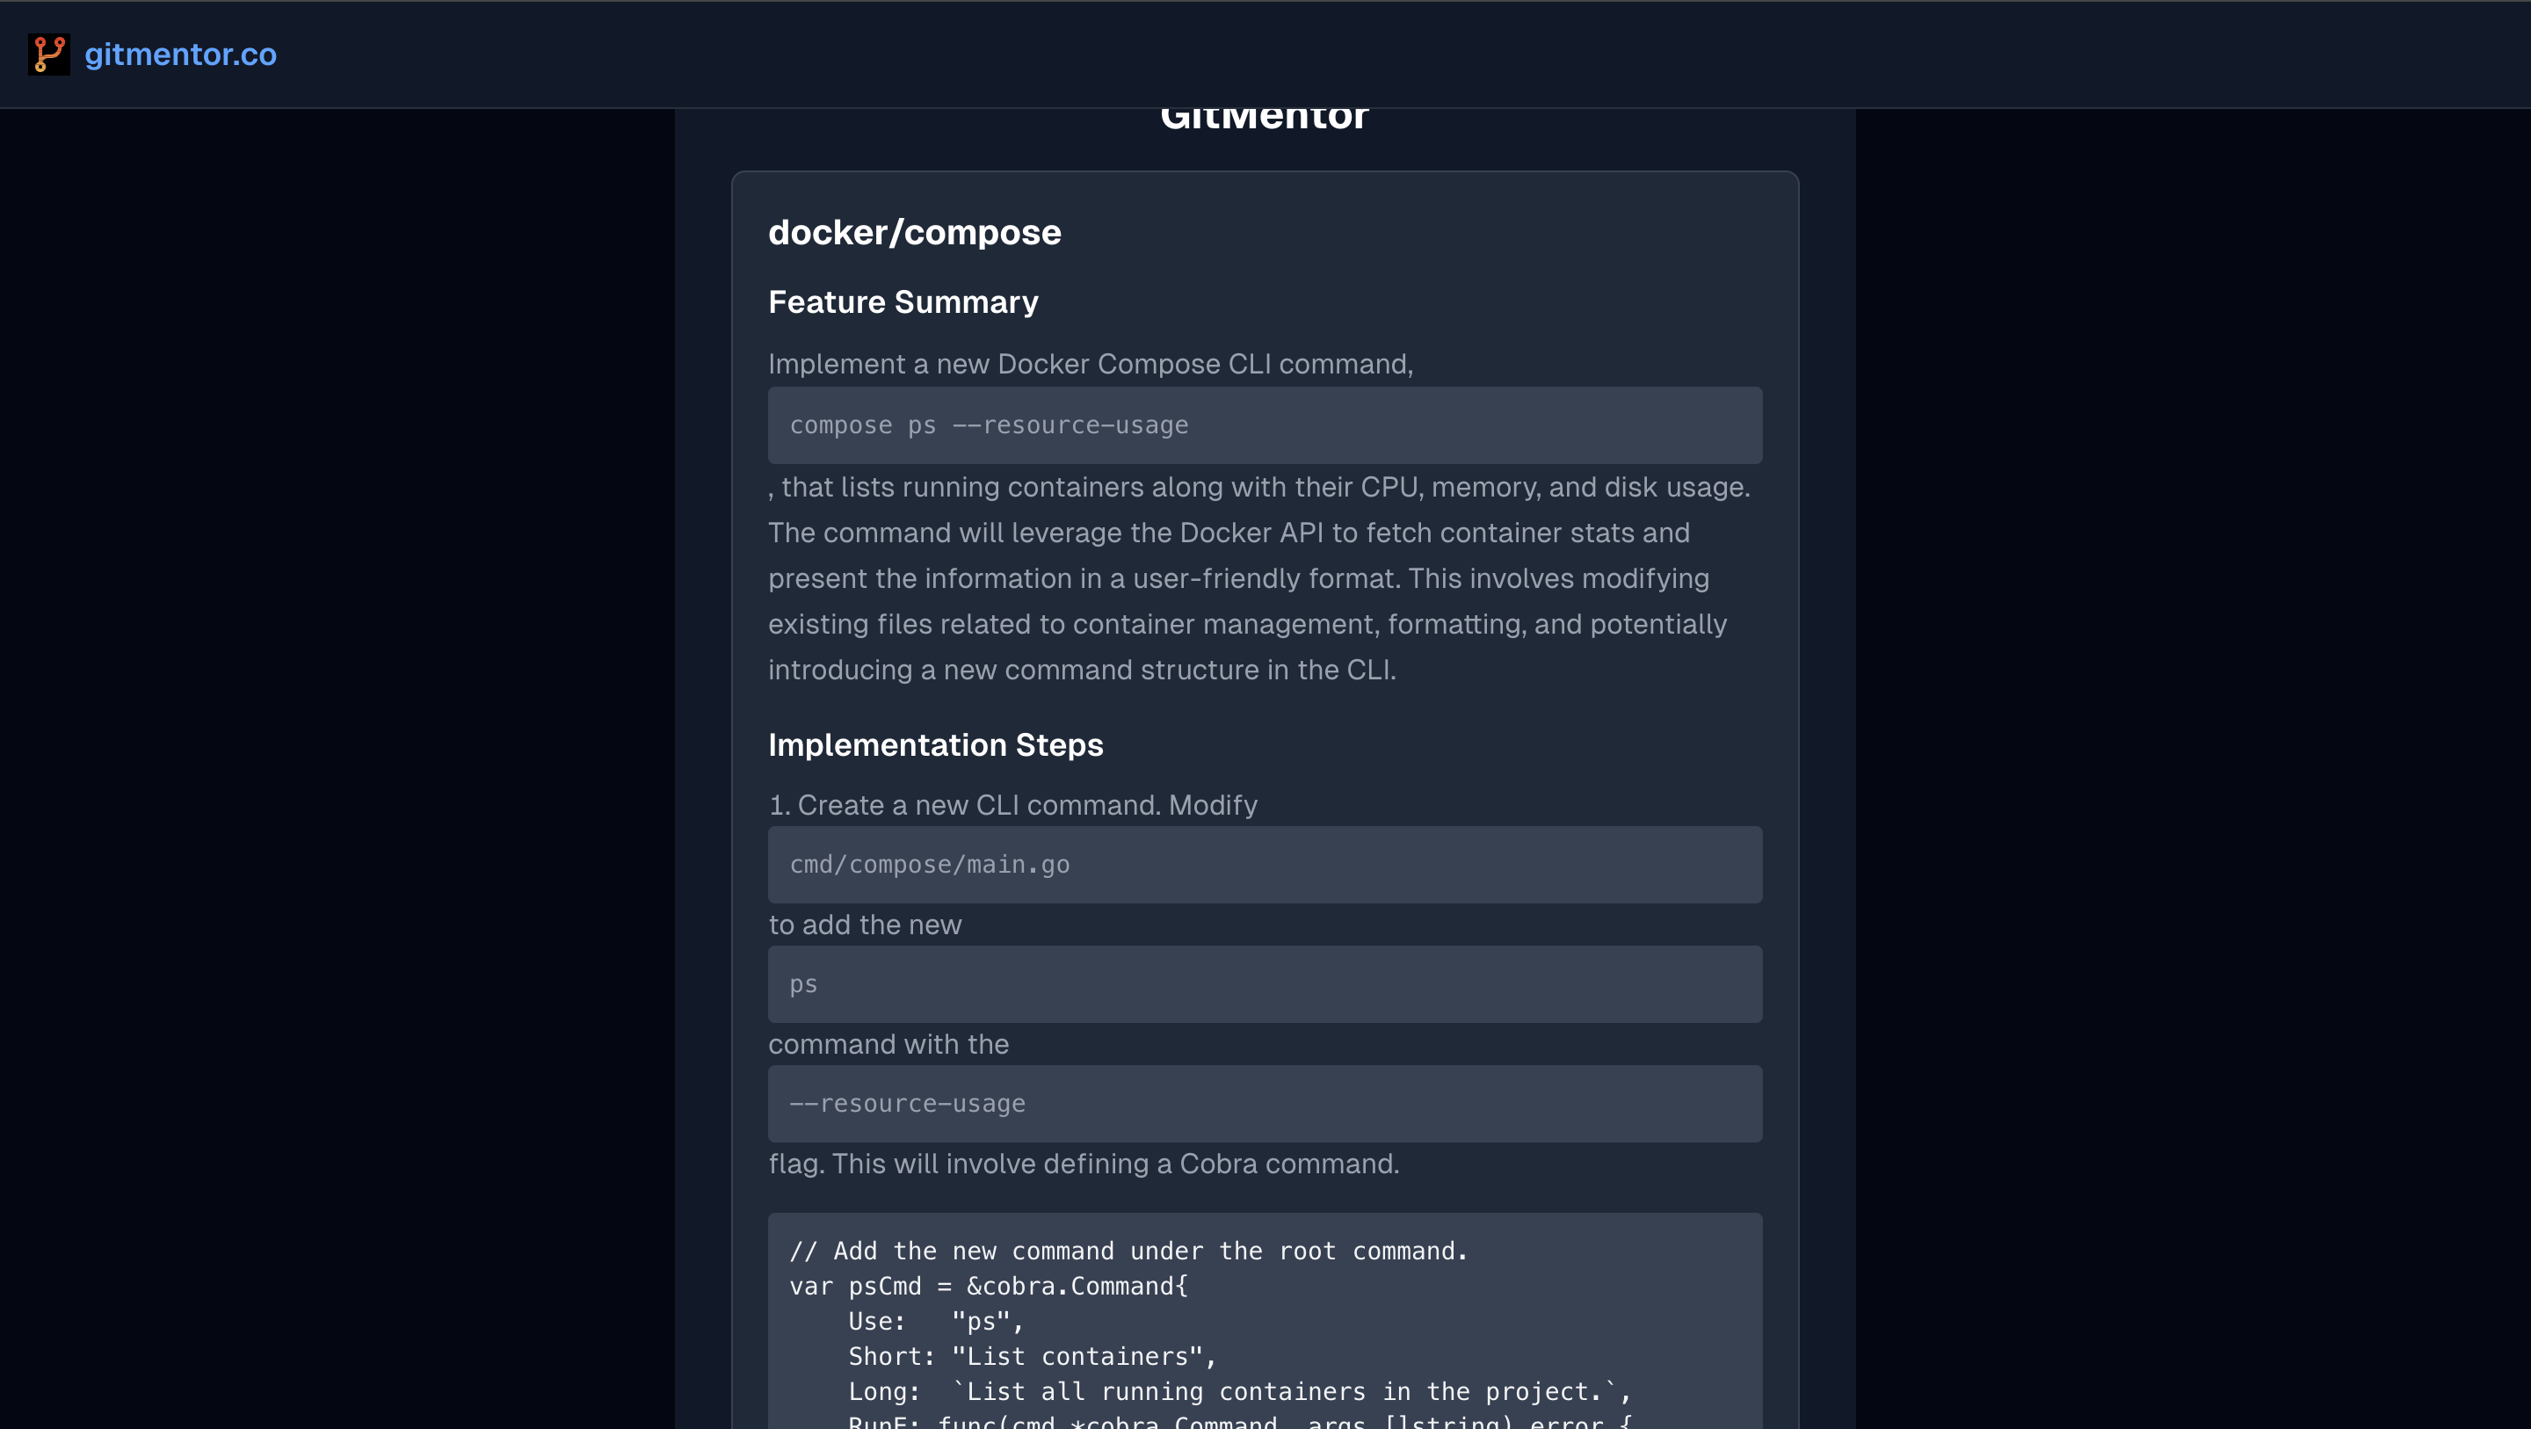Click the standalone '--resource-usage' flag block
The width and height of the screenshot is (2531, 1429).
click(907, 1104)
